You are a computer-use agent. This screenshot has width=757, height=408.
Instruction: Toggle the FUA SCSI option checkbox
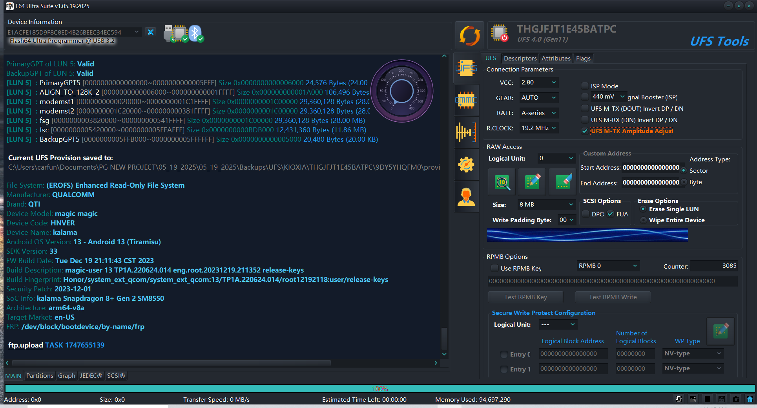(611, 214)
